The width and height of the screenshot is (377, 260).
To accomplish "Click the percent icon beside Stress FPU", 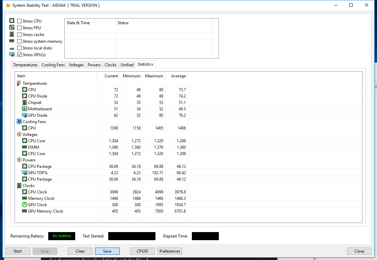I will (x=12, y=27).
